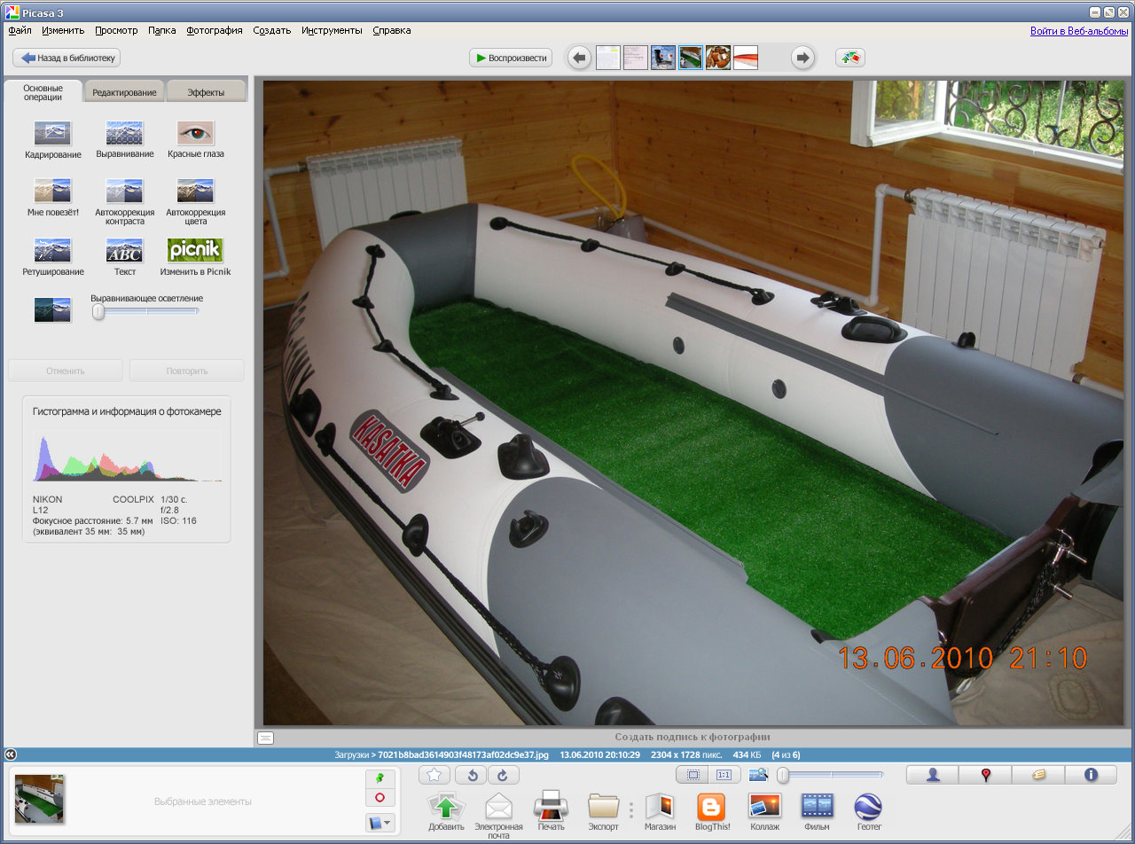This screenshot has height=844, width=1135.
Task: Switch to the Эффекты tab
Action: click(x=206, y=92)
